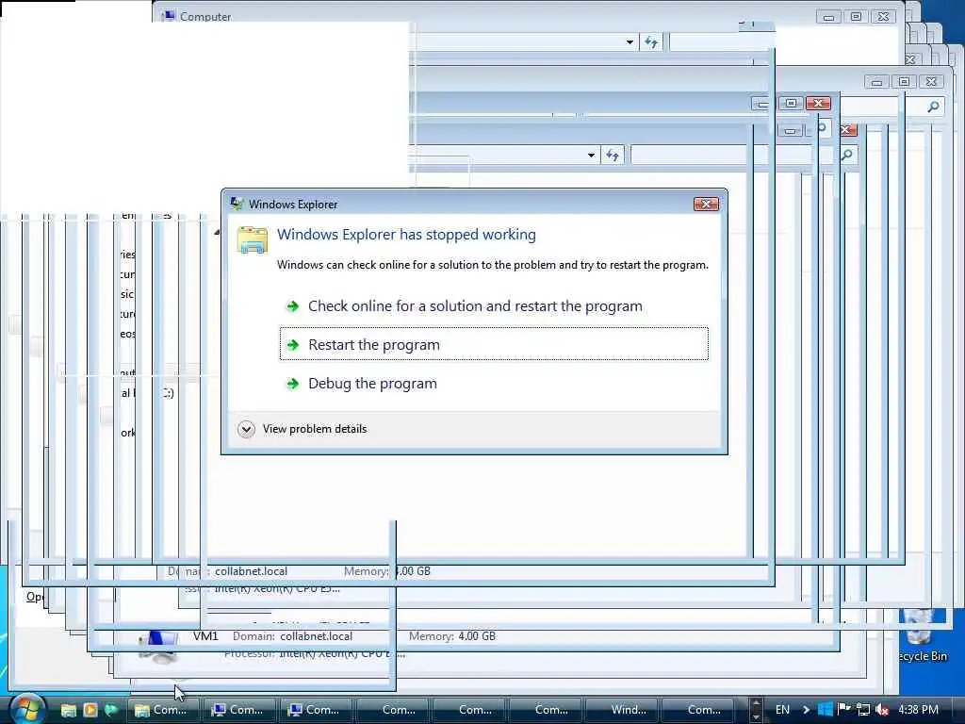965x724 pixels.
Task: Choose Restart the program option
Action: (x=494, y=344)
